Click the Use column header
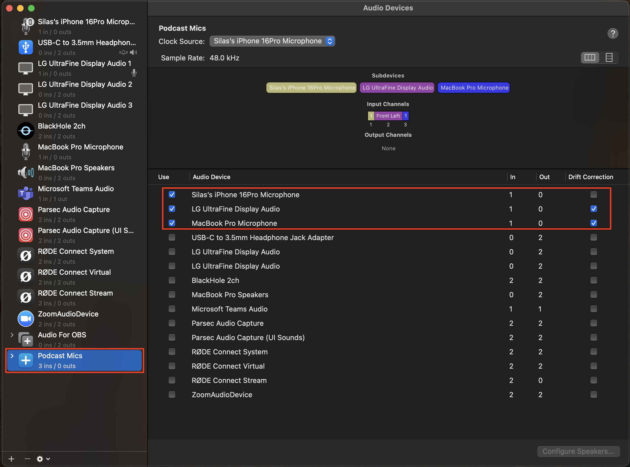630x467 pixels. pos(164,177)
